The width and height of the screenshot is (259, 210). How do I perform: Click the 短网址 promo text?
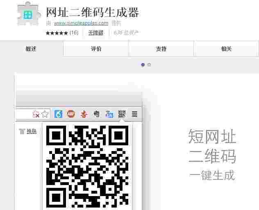click(x=212, y=136)
